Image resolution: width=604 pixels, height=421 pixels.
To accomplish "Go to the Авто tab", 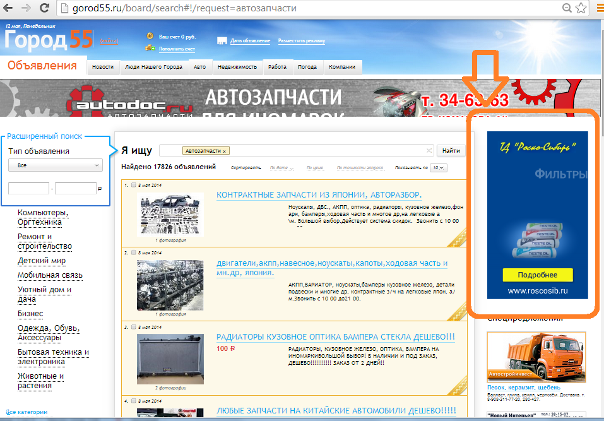I will (x=199, y=67).
